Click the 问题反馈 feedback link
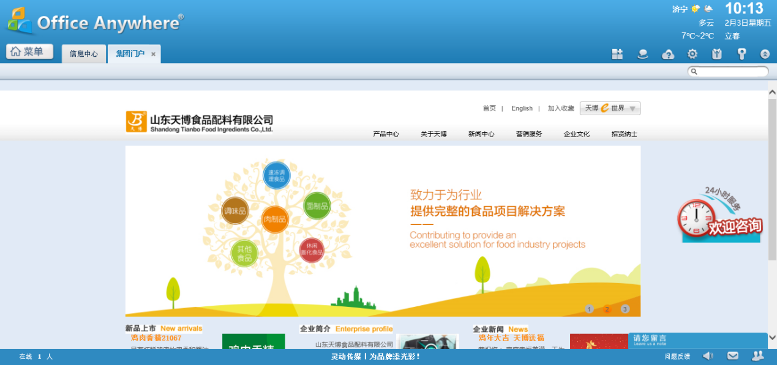 coord(677,356)
